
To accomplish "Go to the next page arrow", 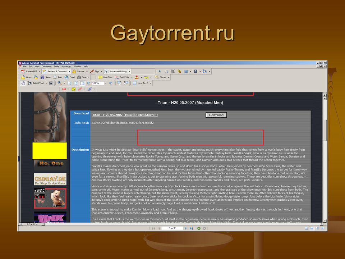I will 186,228.
